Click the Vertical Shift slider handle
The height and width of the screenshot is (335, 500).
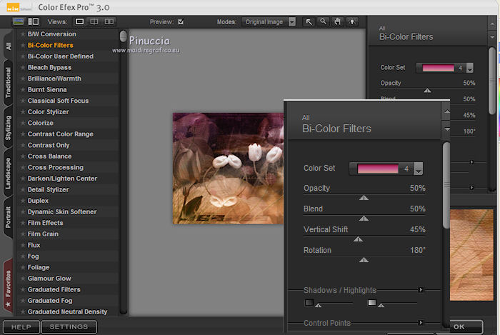click(x=358, y=239)
